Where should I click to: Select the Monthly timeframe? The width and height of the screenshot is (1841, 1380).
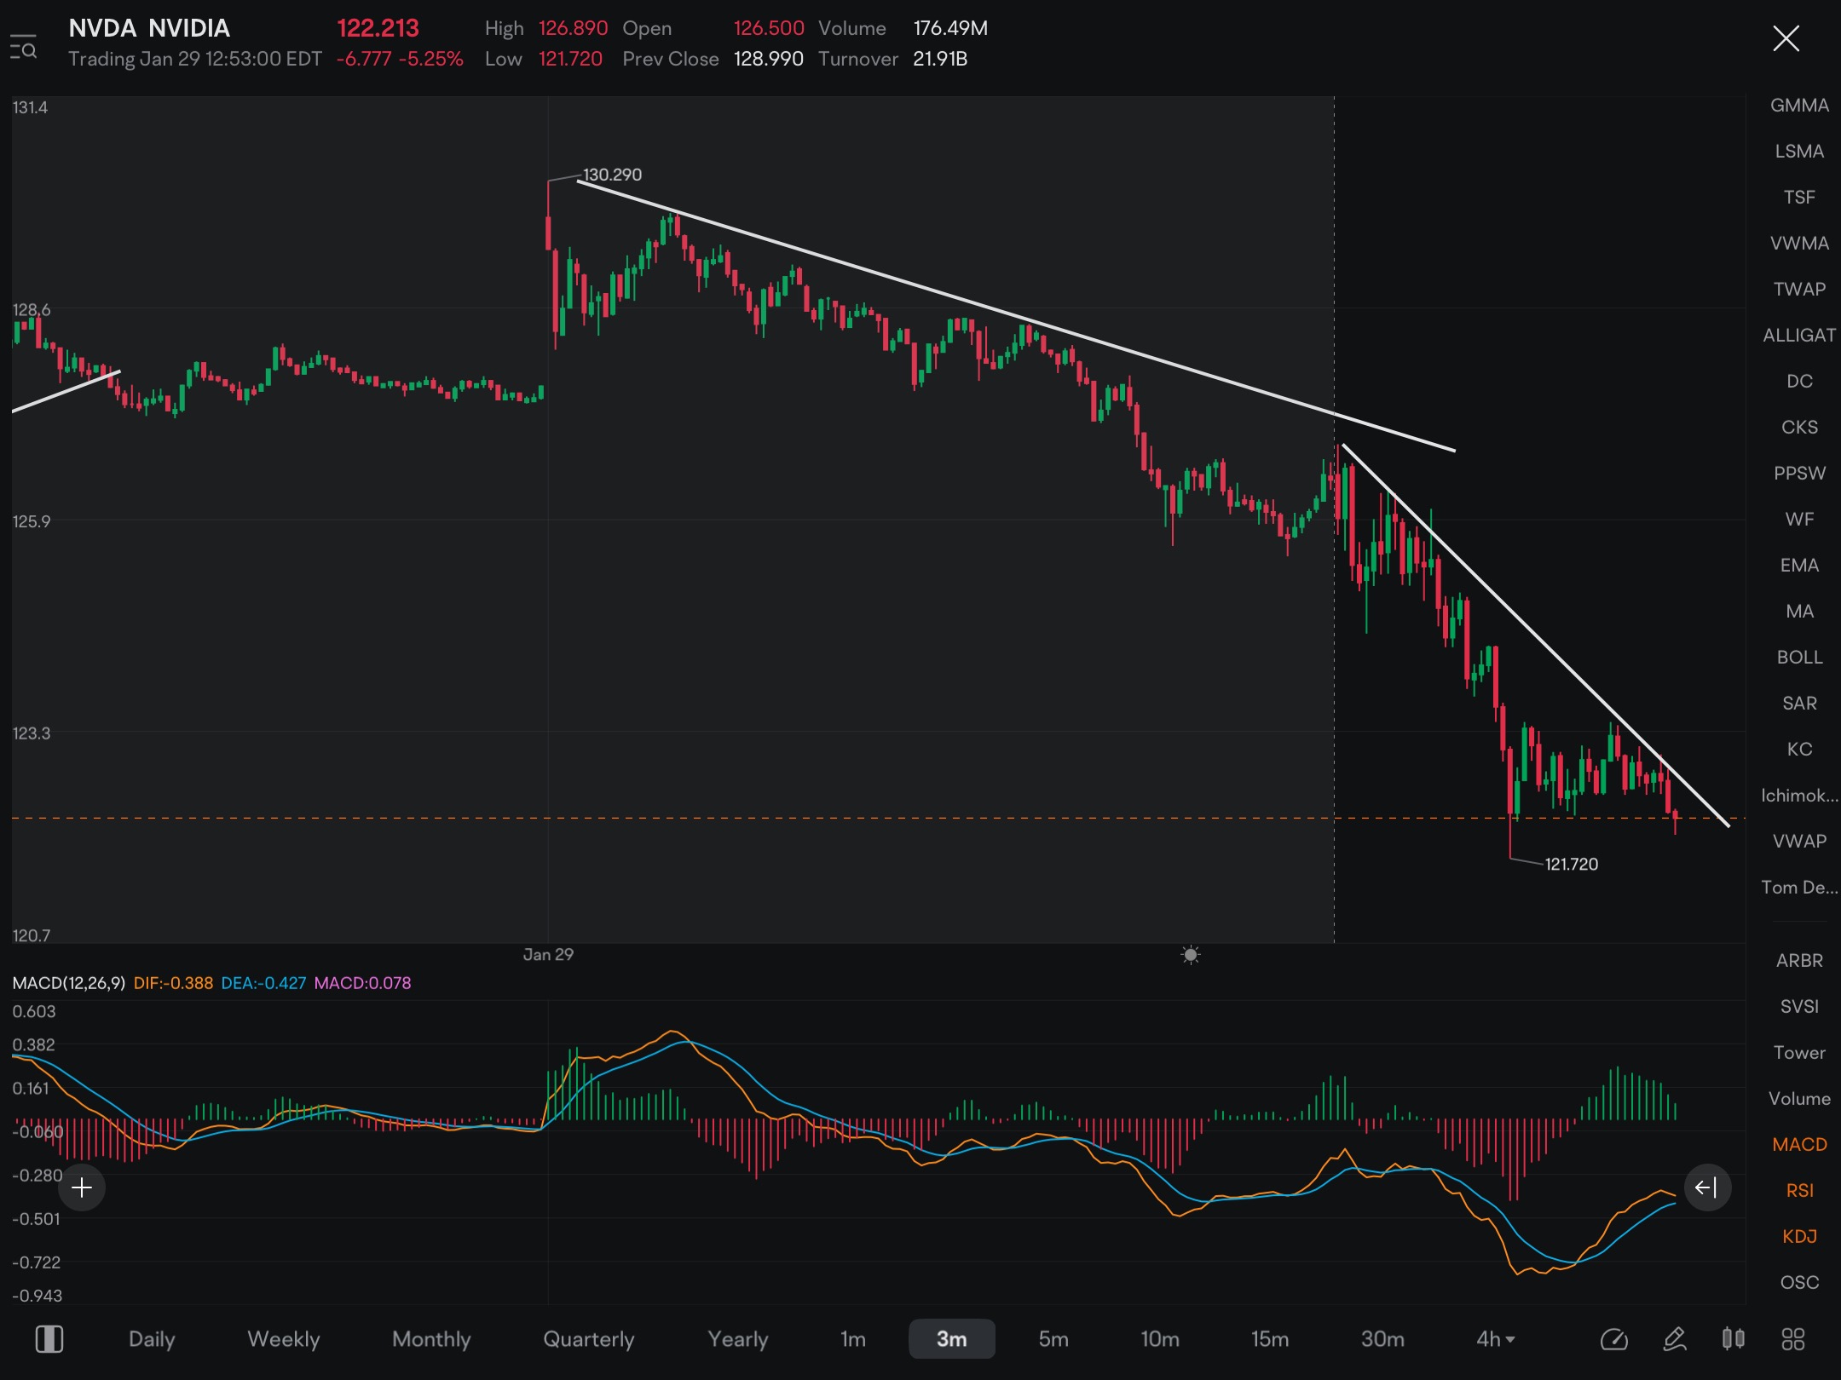431,1339
